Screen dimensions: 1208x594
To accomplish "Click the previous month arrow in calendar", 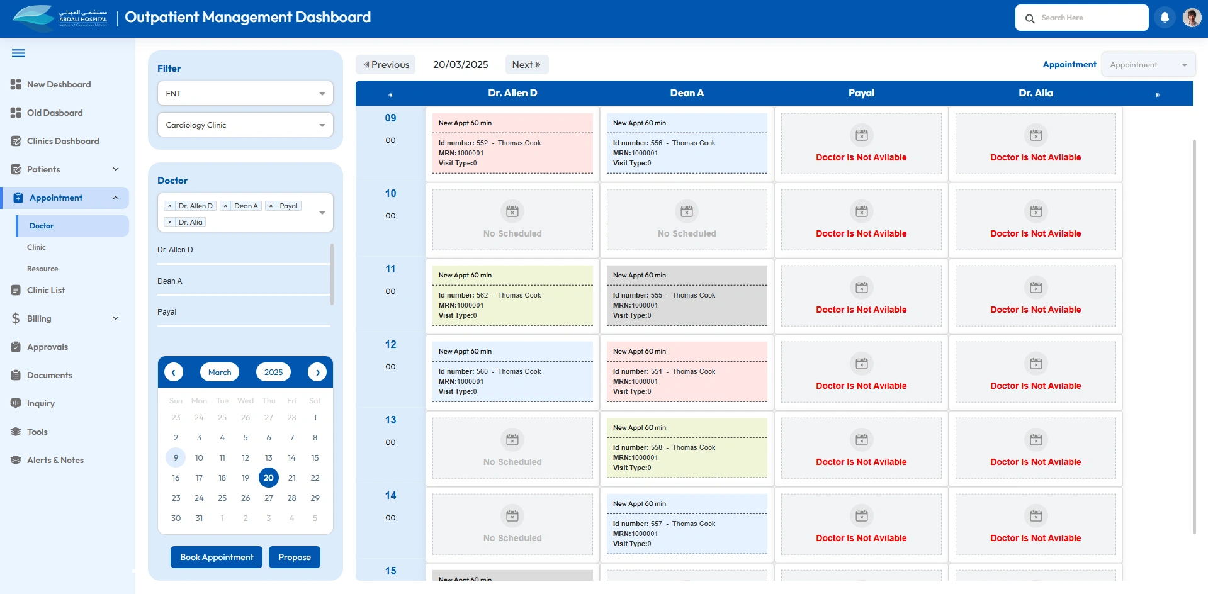I will point(174,372).
